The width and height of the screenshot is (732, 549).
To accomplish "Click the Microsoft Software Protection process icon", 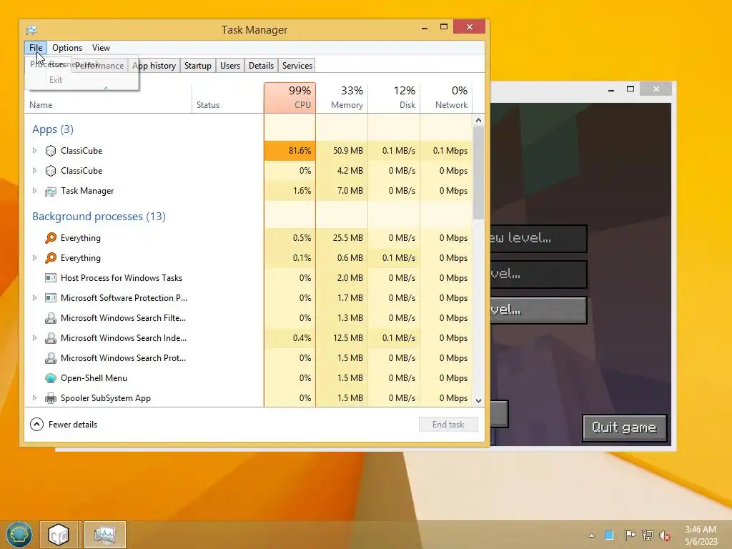I will (x=51, y=298).
